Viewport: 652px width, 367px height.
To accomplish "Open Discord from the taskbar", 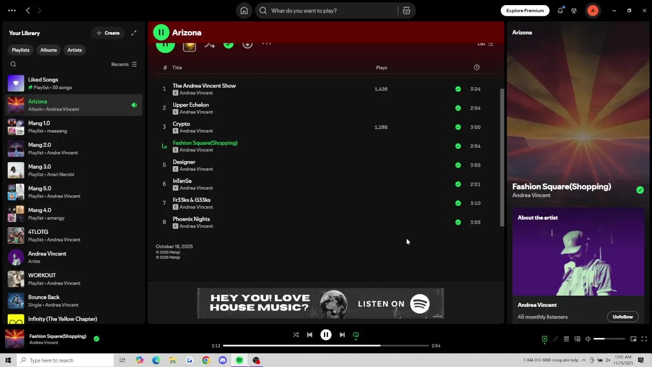I will tap(223, 360).
